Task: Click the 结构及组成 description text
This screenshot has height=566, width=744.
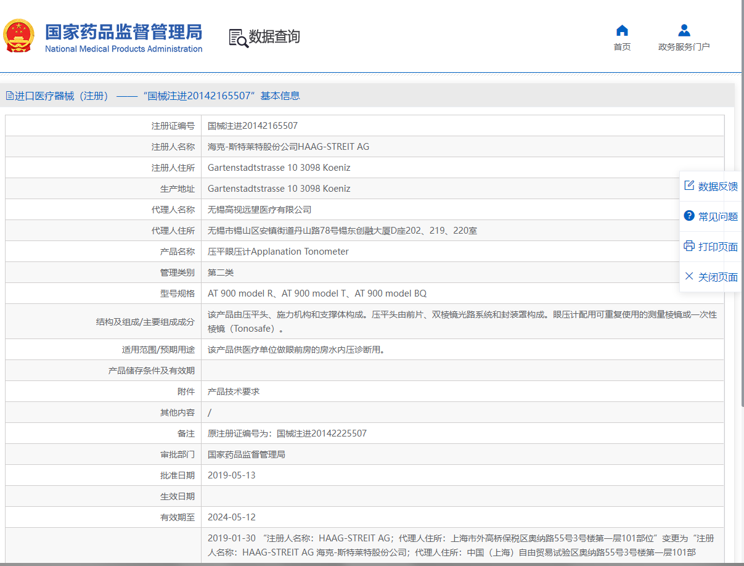Action: coord(462,321)
